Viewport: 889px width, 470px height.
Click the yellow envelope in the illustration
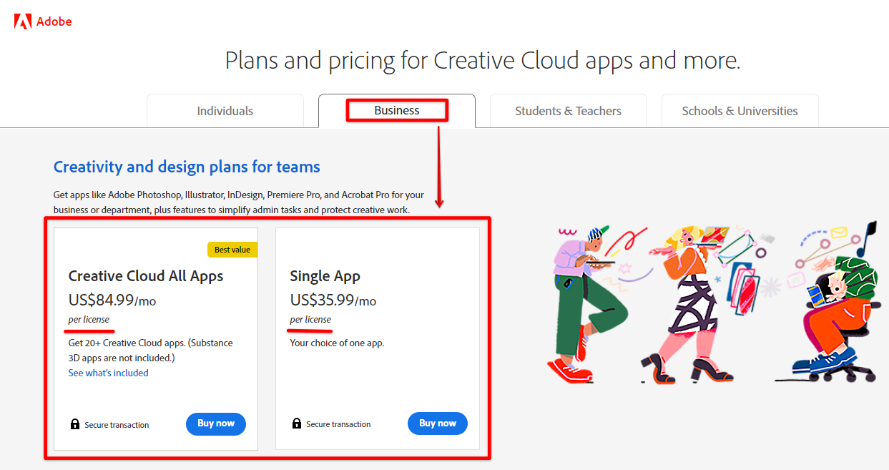838,232
